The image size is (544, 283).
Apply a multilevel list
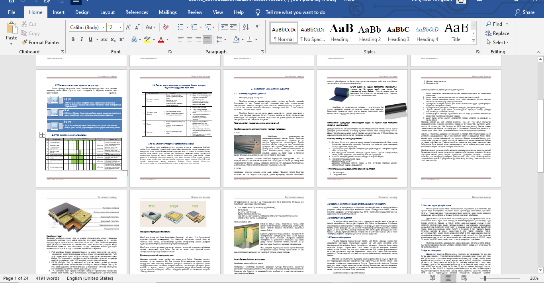click(x=207, y=27)
